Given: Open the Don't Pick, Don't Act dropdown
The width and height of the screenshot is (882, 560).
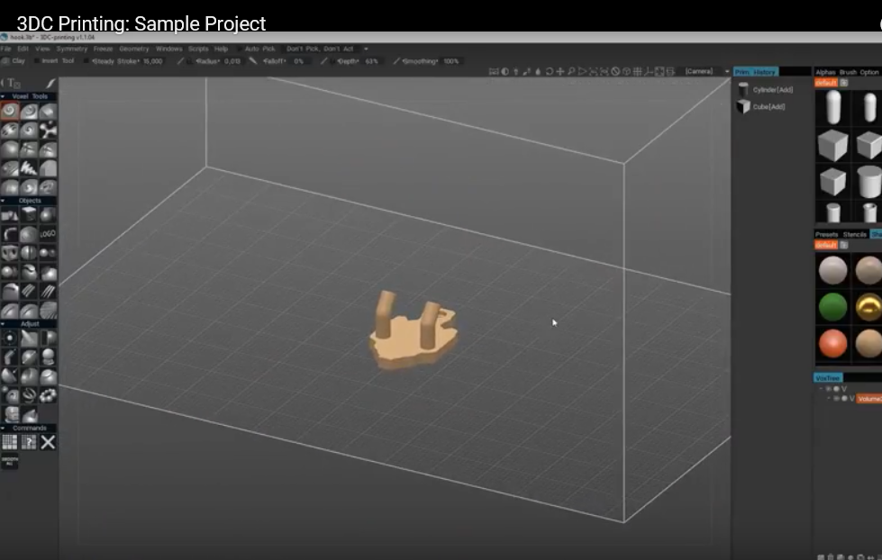Looking at the screenshot, I should pyautogui.click(x=327, y=49).
